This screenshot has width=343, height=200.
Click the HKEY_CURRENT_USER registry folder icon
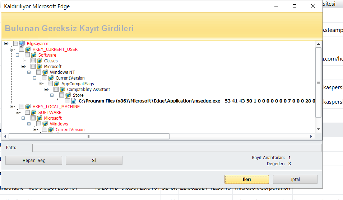coord(28,49)
